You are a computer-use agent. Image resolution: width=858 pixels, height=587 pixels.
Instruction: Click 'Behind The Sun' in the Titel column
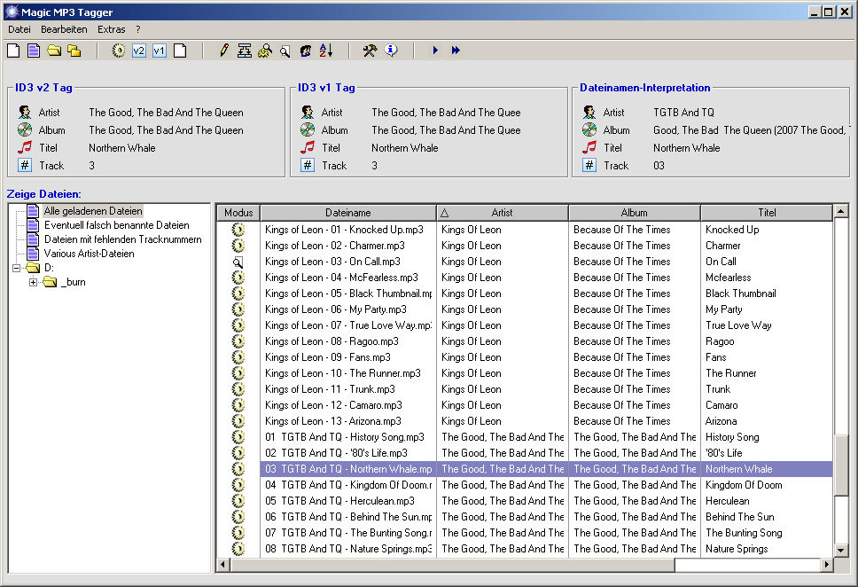740,517
